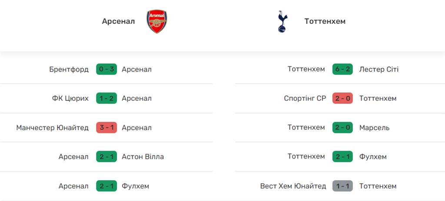
Task: Open the Арсенал 2-1 Фулхем score badge
Action: point(106,186)
